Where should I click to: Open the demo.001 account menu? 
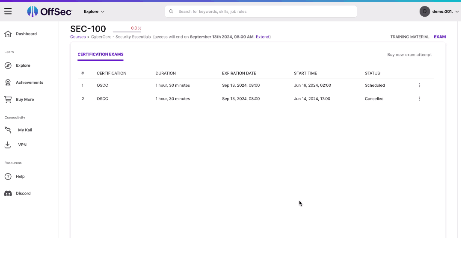point(440,11)
